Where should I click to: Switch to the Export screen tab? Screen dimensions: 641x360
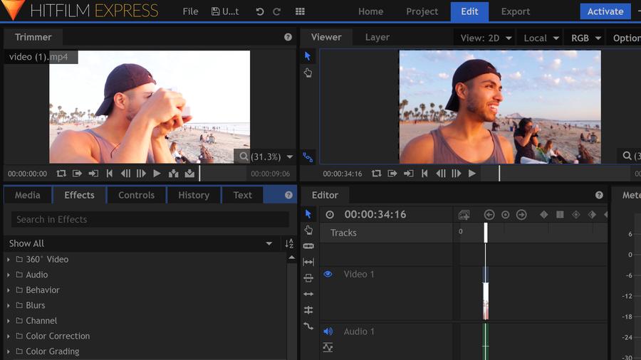pos(516,11)
